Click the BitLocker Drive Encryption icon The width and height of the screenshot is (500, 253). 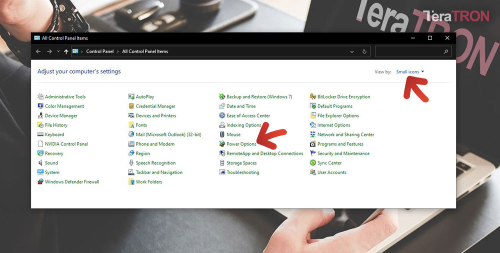point(313,96)
